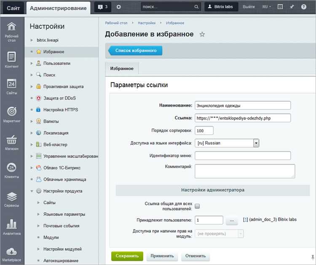Open Модули in settings tree

tap(51, 238)
